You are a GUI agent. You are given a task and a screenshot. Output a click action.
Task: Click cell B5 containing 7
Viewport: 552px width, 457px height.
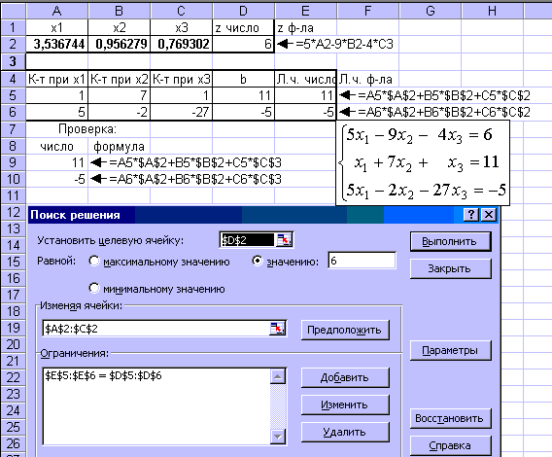[119, 95]
